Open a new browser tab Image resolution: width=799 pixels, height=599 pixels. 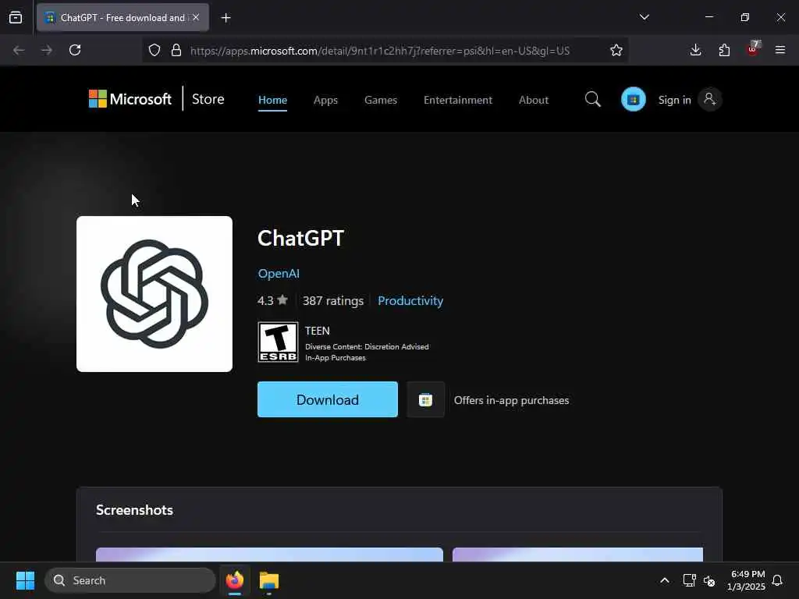[225, 18]
